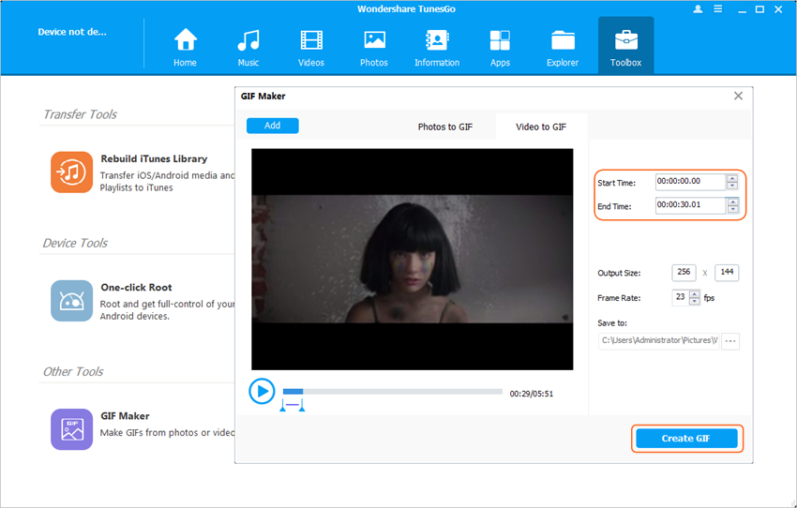Click the Create GIF button
Screen dimensions: 797x508
686,439
